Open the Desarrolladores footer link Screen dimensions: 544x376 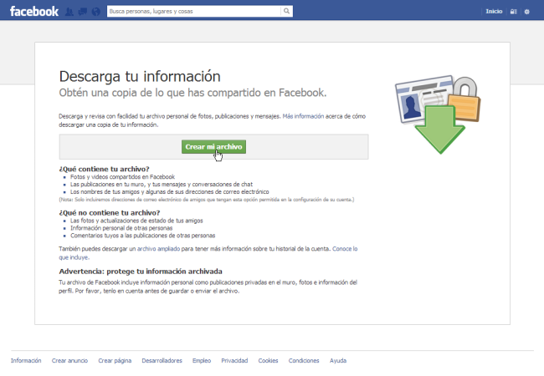point(162,360)
